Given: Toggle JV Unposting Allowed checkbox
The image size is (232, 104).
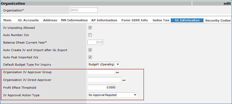Looking at the screenshot, I should click(x=90, y=28).
